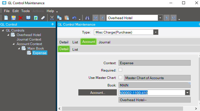This screenshot has height=111, width=200.
Task: Select Main Book in the tree
Action: pos(36,48)
